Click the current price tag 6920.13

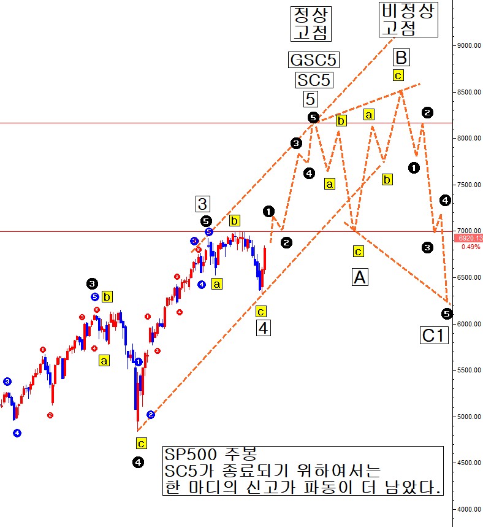click(469, 238)
